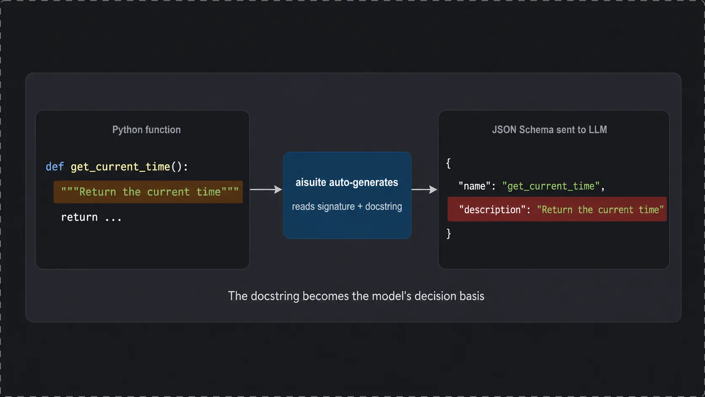Image resolution: width=705 pixels, height=397 pixels.
Task: Click the 'aisuite auto-generates' title
Action: point(347,182)
